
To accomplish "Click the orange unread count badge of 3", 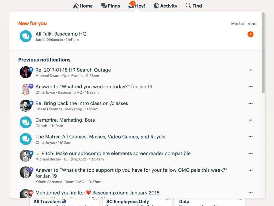I will click(250, 35).
